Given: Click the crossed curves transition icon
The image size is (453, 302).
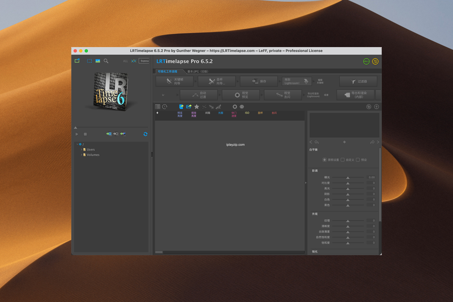Looking at the screenshot, I should click(x=204, y=107).
